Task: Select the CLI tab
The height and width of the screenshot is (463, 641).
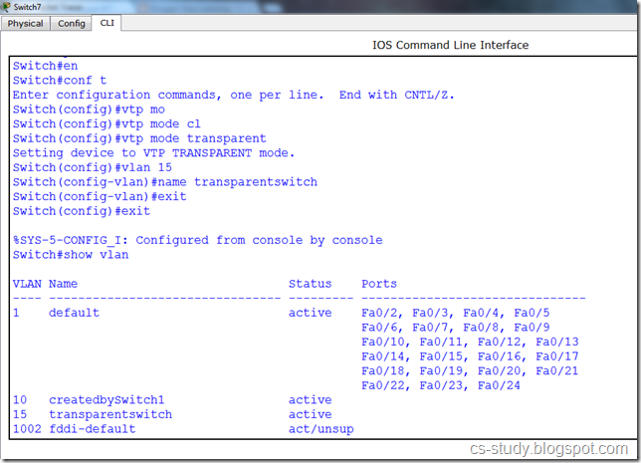Action: pos(107,23)
